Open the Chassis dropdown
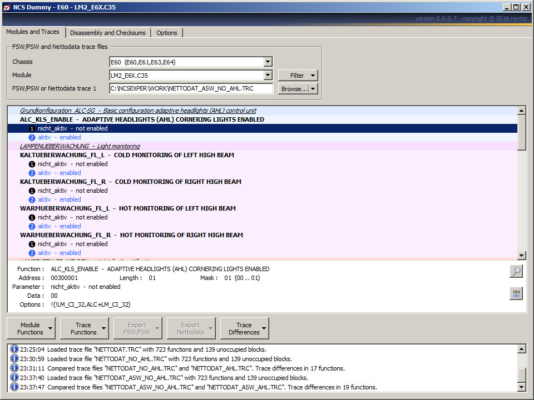534x400 pixels. [x=268, y=62]
